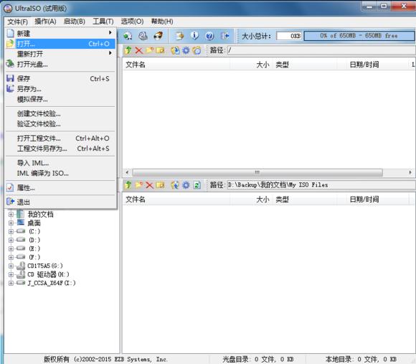Click the burn disc image flame icon
The image size is (416, 364).
coord(159,36)
